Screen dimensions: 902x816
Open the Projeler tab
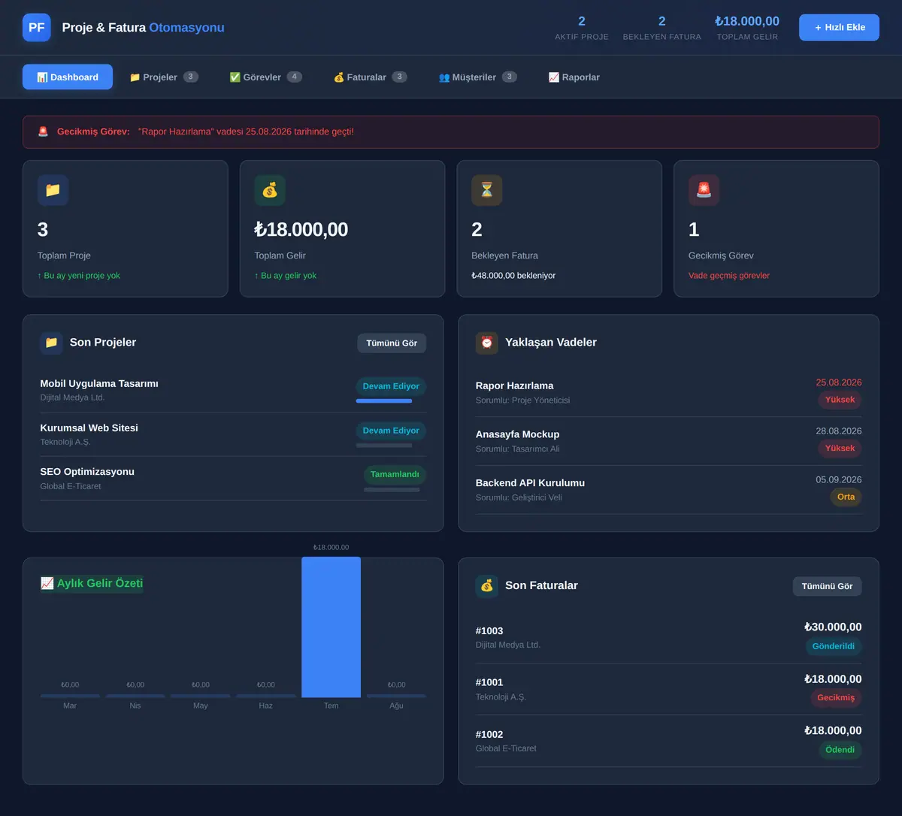(x=164, y=77)
